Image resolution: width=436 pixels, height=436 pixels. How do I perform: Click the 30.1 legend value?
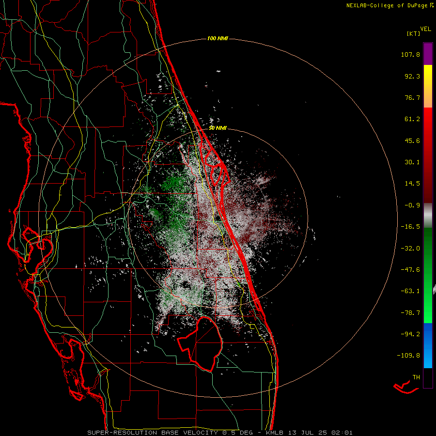(412, 162)
